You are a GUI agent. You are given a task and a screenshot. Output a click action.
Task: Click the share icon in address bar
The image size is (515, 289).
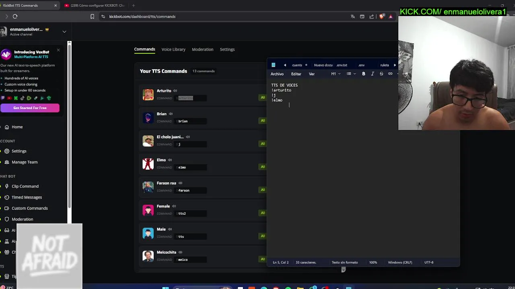pos(372,16)
